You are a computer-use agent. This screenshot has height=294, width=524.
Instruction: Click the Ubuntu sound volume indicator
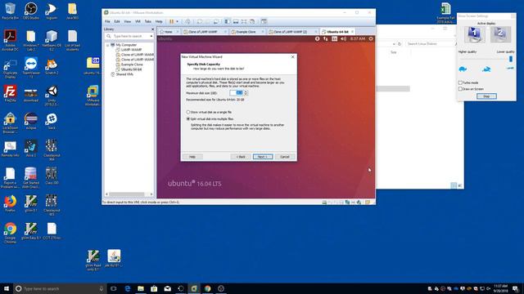click(x=343, y=39)
